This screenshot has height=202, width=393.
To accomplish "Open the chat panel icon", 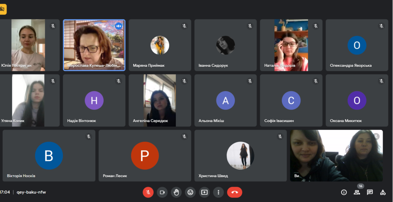I will point(370,192).
